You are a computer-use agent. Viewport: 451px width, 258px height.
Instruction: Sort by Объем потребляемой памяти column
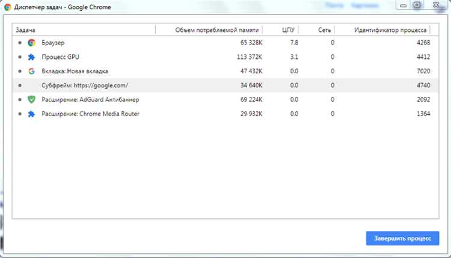209,29
